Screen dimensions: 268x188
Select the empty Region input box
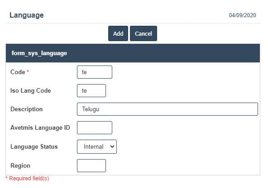coord(91,166)
